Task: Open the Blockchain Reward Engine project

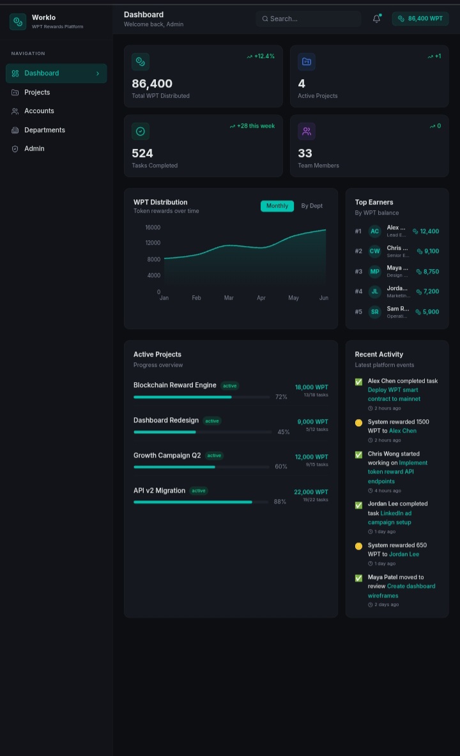Action: (174, 385)
